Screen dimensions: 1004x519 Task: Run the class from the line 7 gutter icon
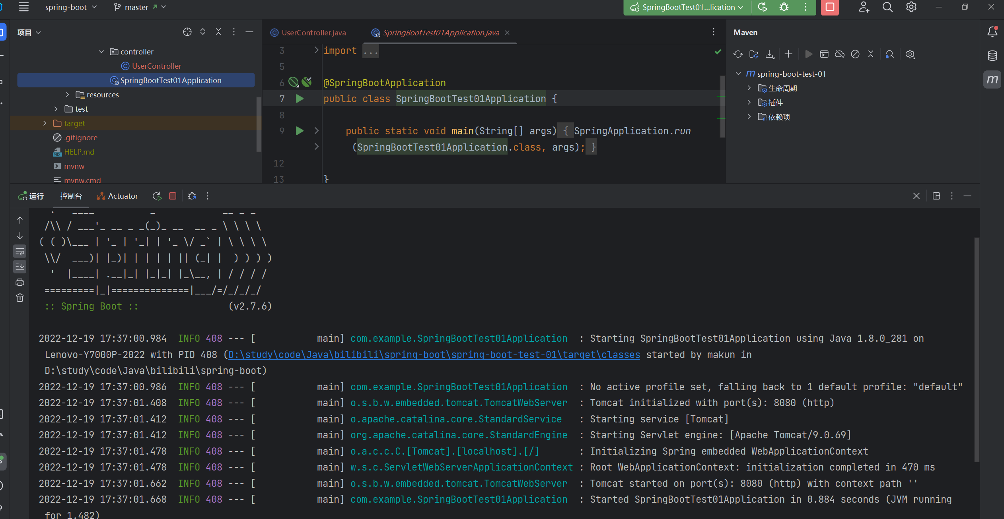pos(300,99)
